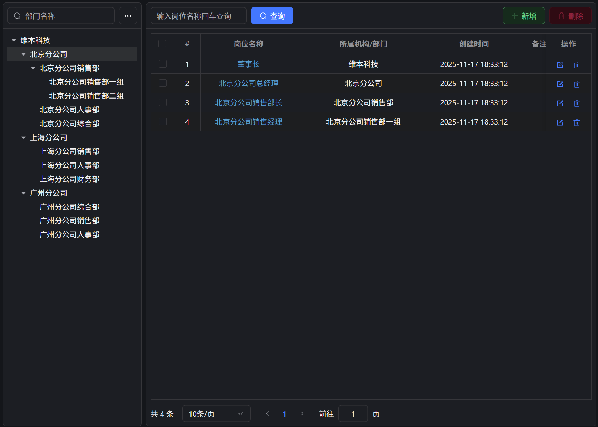The width and height of the screenshot is (598, 427).
Task: Delete the 北京分公司销售部长 row via trash icon
Action: point(577,103)
